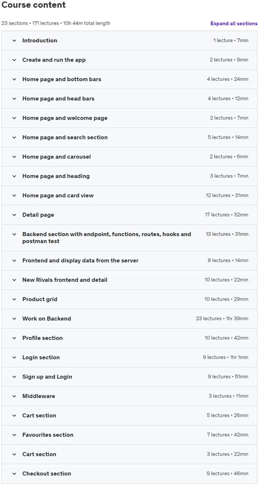Toggle chevron beside Home page and head bars
This screenshot has height=485, width=259.
(x=14, y=99)
